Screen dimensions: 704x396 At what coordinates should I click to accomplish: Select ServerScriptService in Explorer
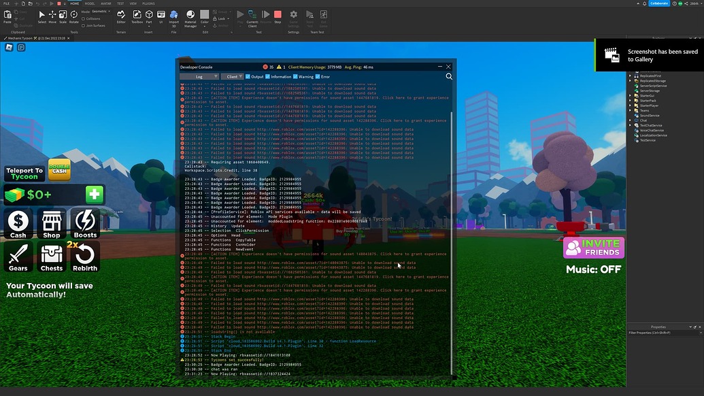[x=653, y=86]
